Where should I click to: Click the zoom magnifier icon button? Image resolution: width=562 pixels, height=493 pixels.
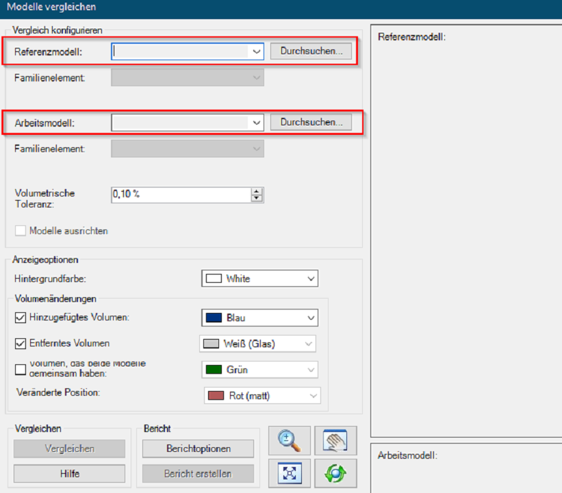tap(290, 440)
